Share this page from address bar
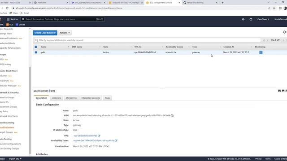The height and width of the screenshot is (161, 287). (x=269, y=8)
